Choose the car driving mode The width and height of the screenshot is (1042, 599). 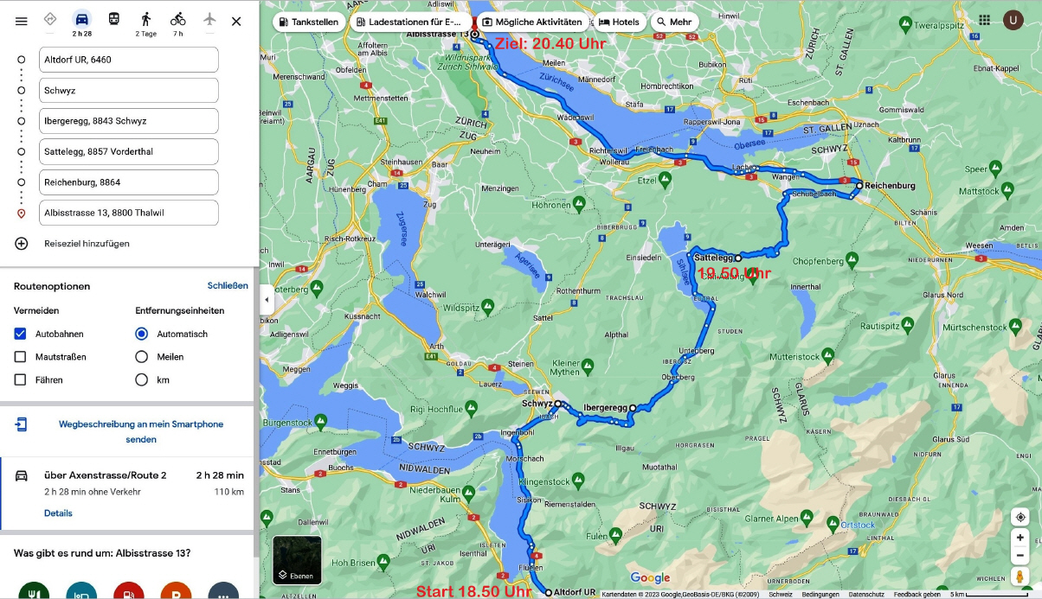81,19
